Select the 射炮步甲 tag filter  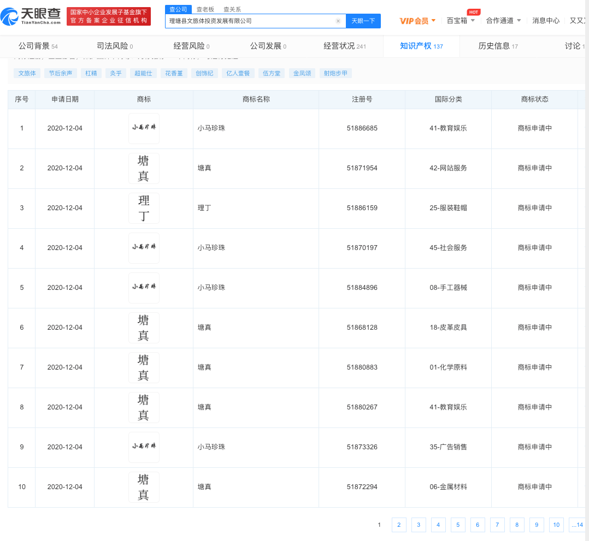pos(335,73)
